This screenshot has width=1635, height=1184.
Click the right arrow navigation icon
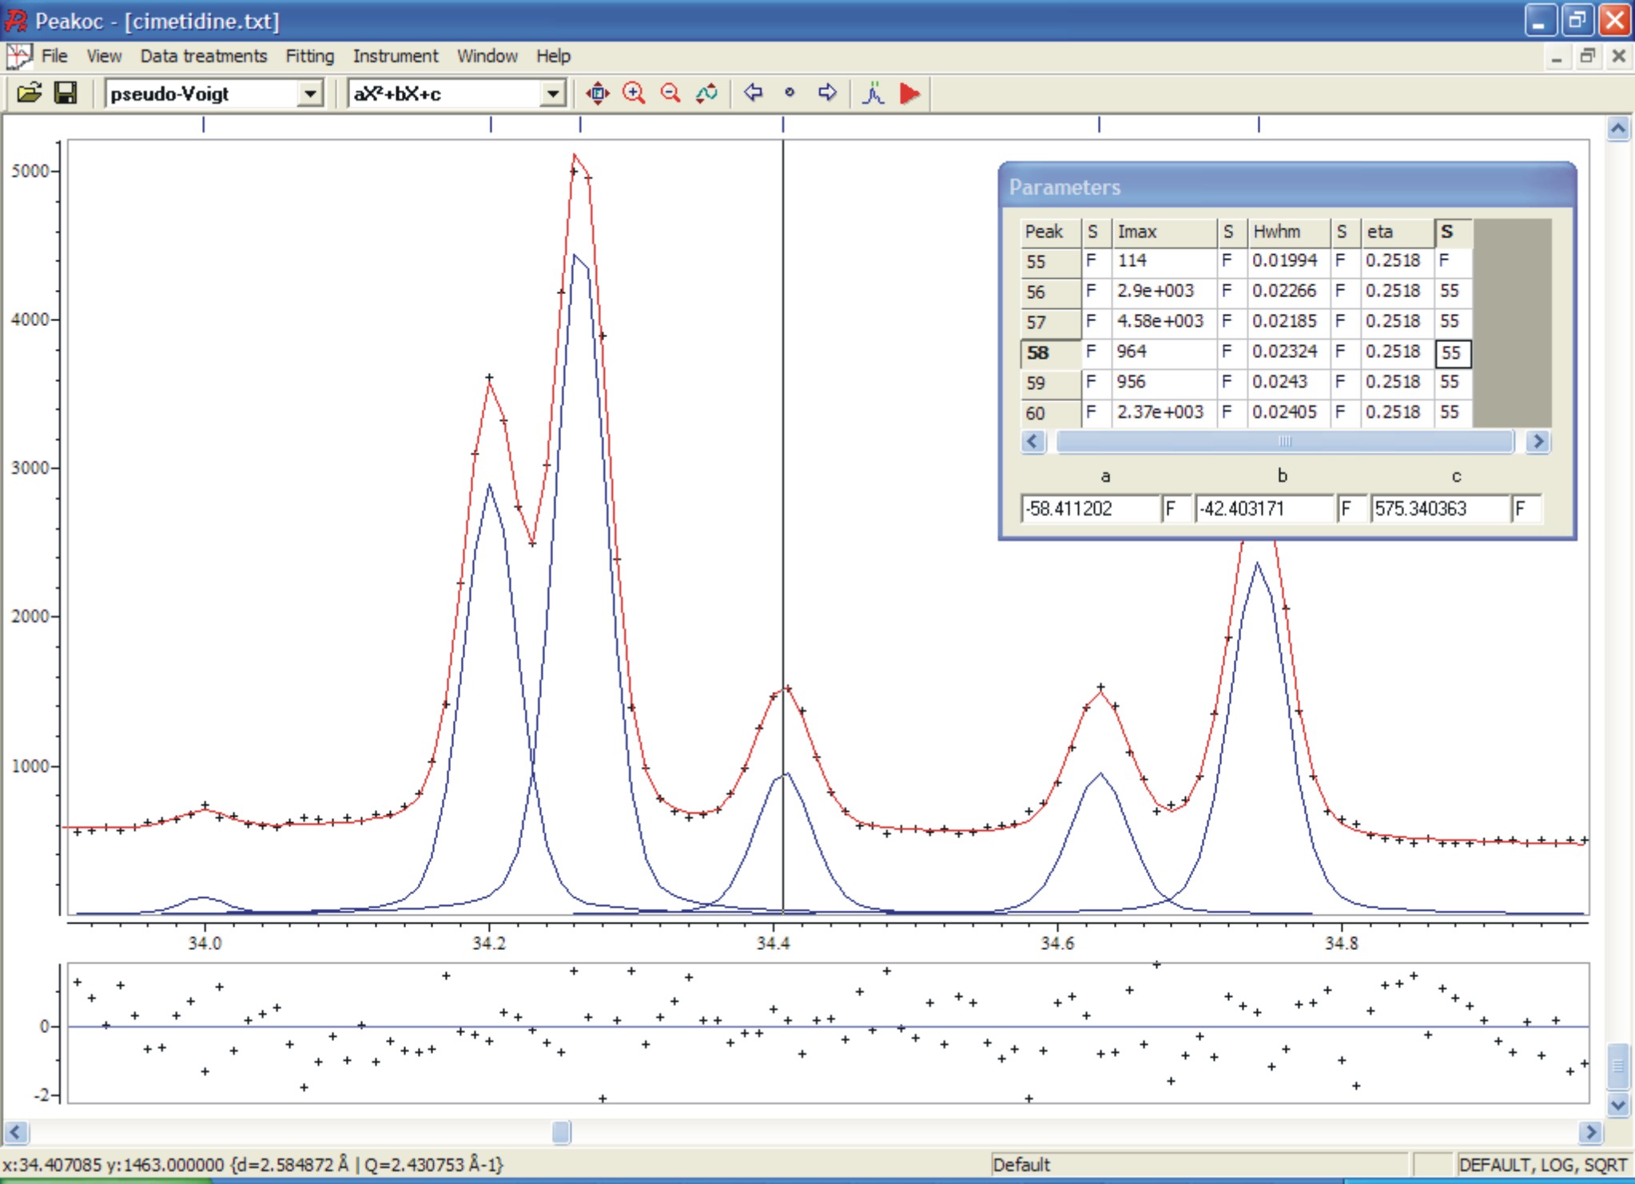(x=827, y=93)
